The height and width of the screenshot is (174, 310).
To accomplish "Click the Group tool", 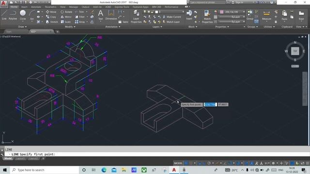I will 250,15.
